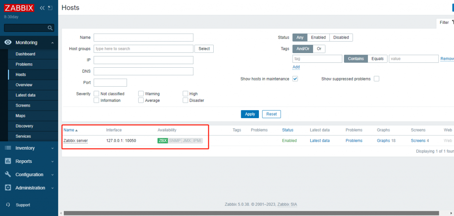454x216 pixels.
Task: Click the Inventory list icon
Action: click(x=8, y=148)
